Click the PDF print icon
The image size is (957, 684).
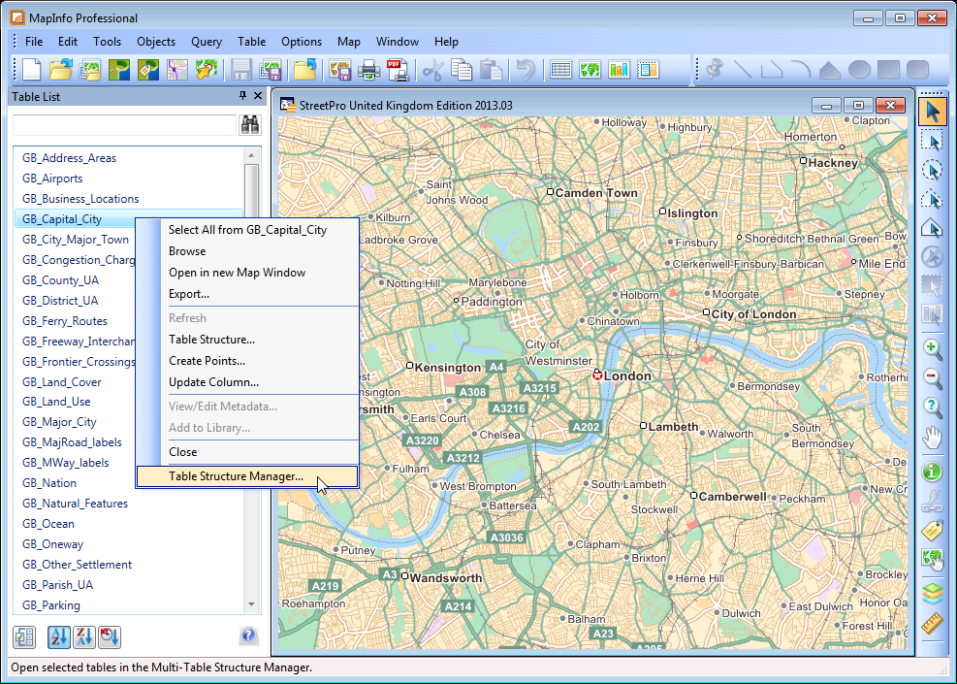coord(398,70)
